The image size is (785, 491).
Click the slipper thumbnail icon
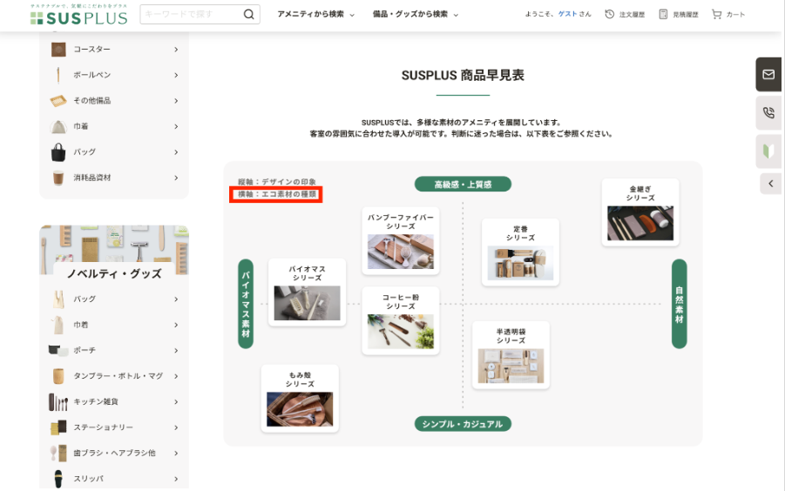click(x=58, y=479)
